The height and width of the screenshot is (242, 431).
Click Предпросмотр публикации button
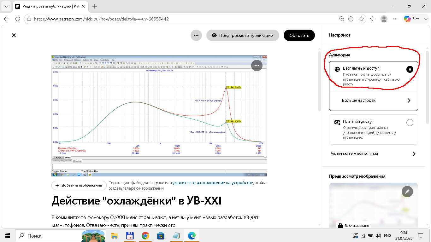(x=243, y=35)
